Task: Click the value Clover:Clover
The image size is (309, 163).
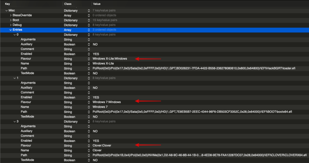Action: click(102, 145)
